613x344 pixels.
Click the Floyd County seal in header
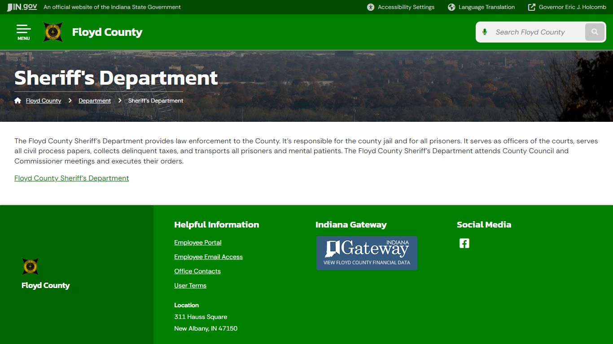click(x=53, y=32)
